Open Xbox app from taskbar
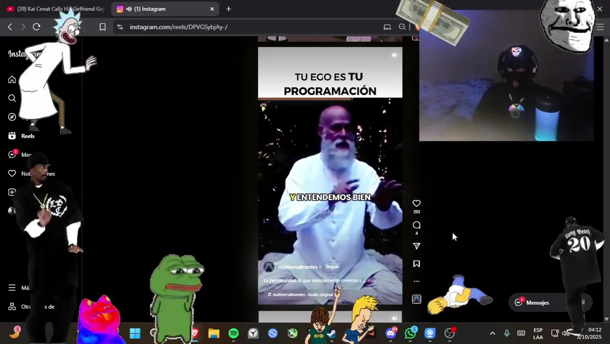610x344 pixels. (x=292, y=333)
